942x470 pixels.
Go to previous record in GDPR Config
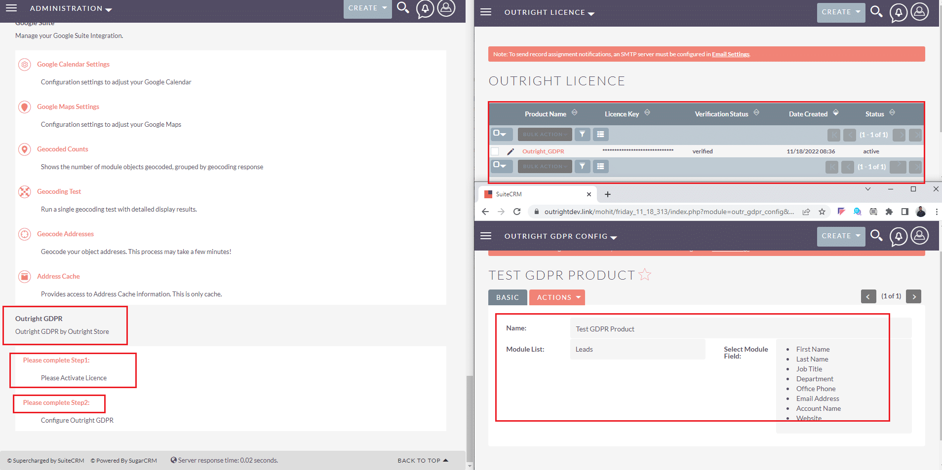pyautogui.click(x=868, y=296)
